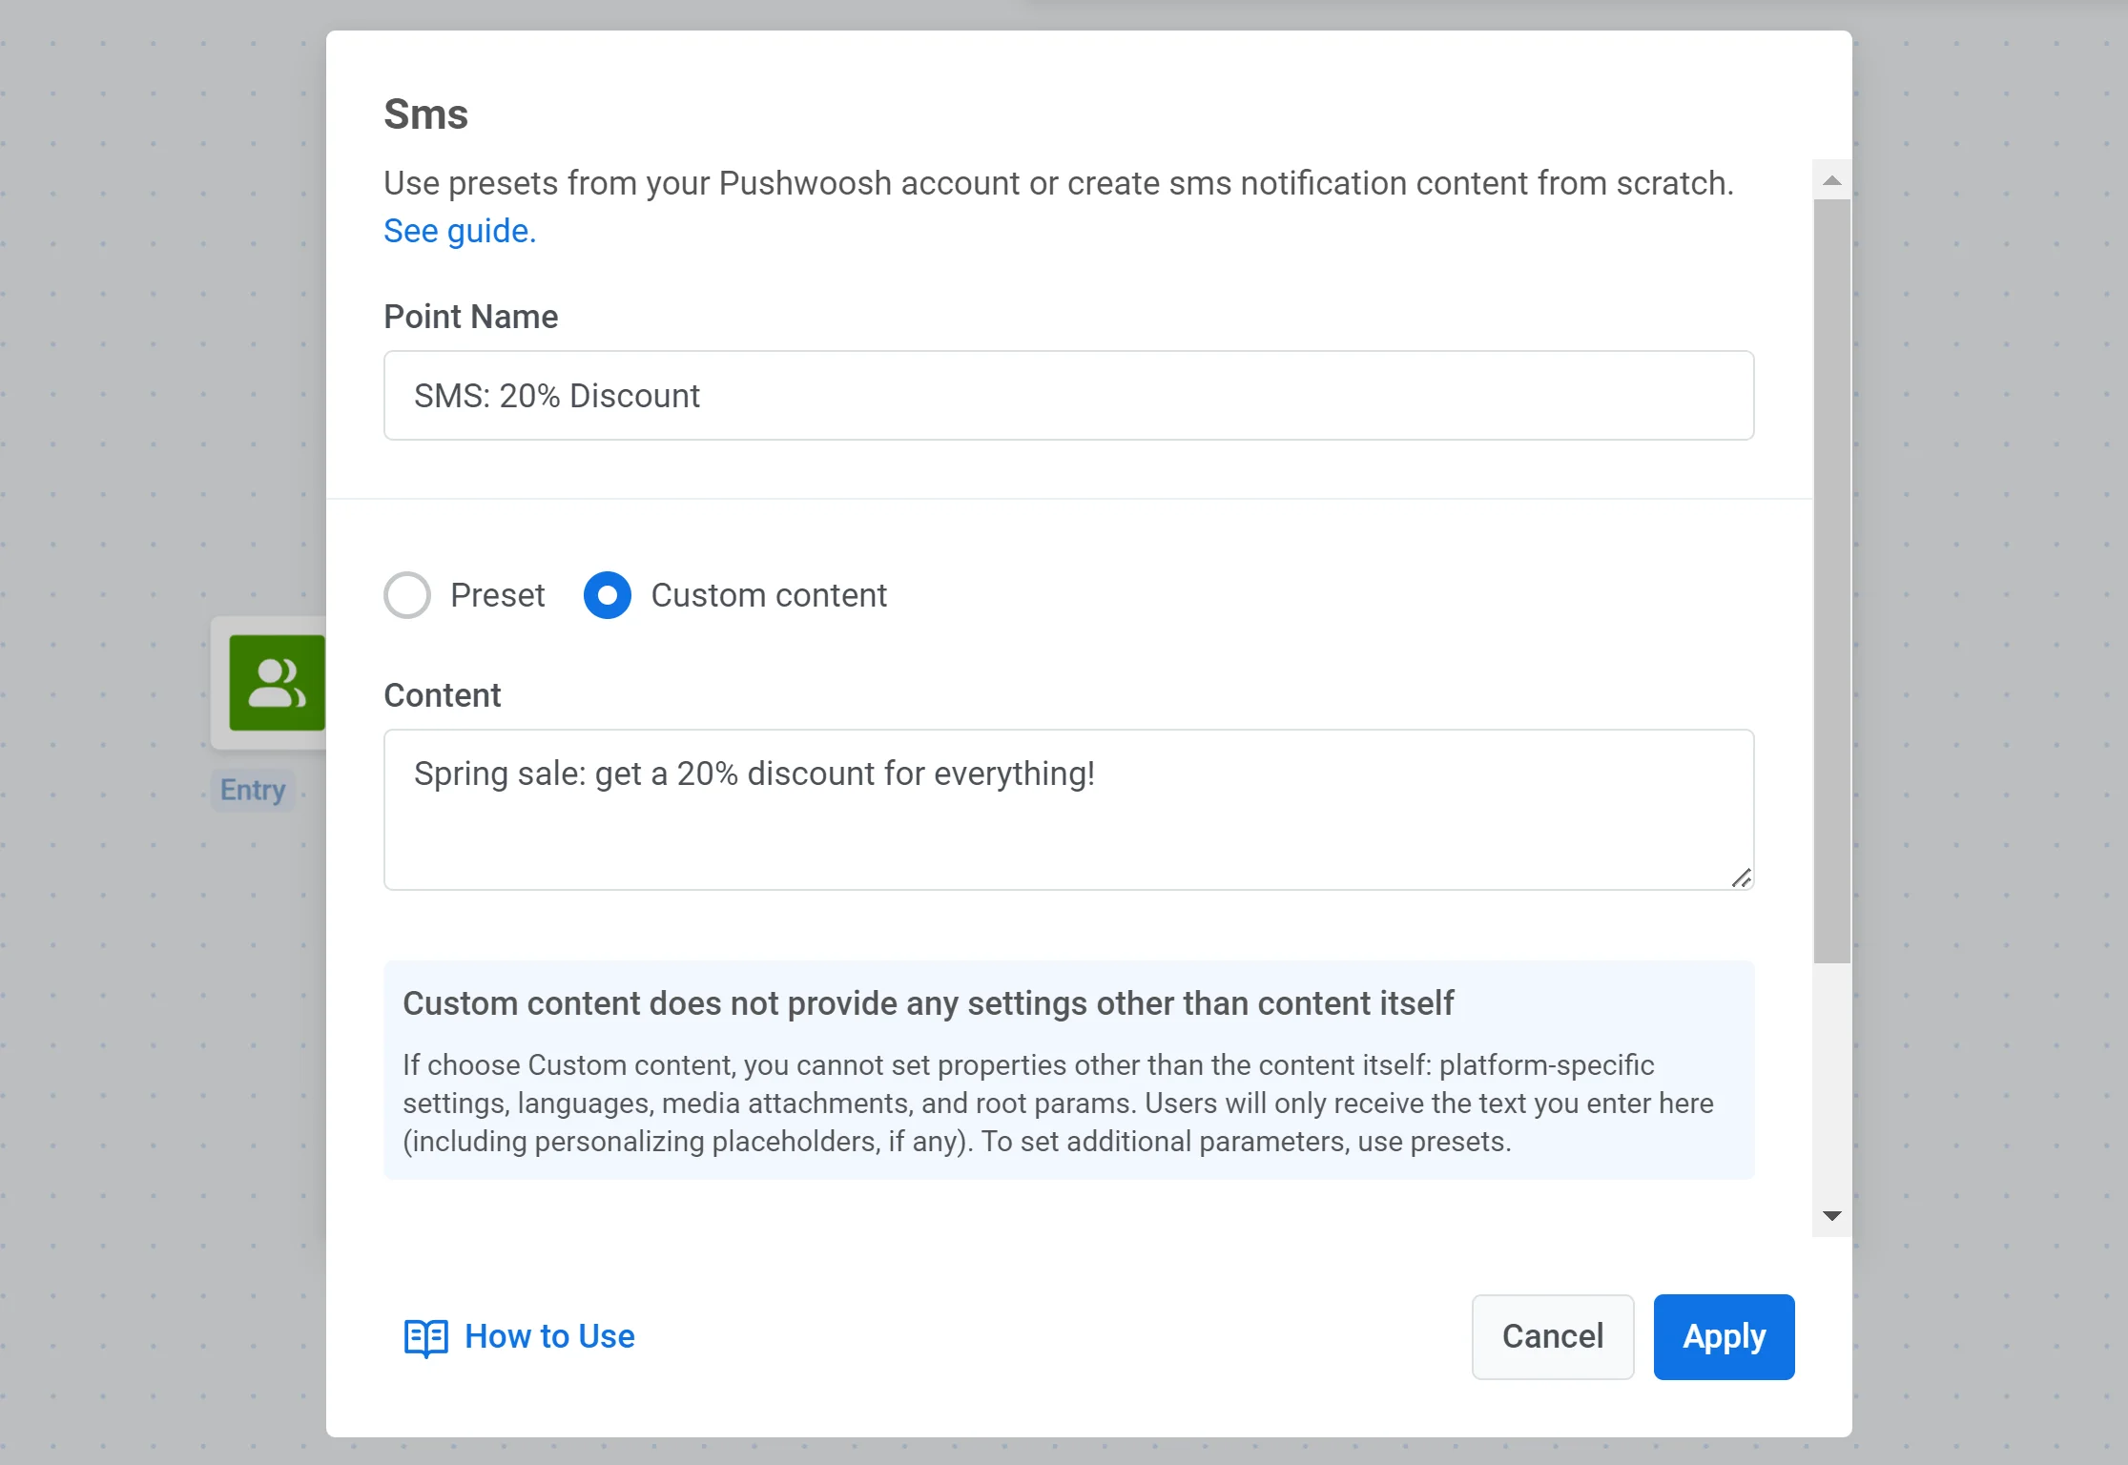This screenshot has width=2128, height=1465.
Task: Click the Content section label
Action: [x=442, y=694]
